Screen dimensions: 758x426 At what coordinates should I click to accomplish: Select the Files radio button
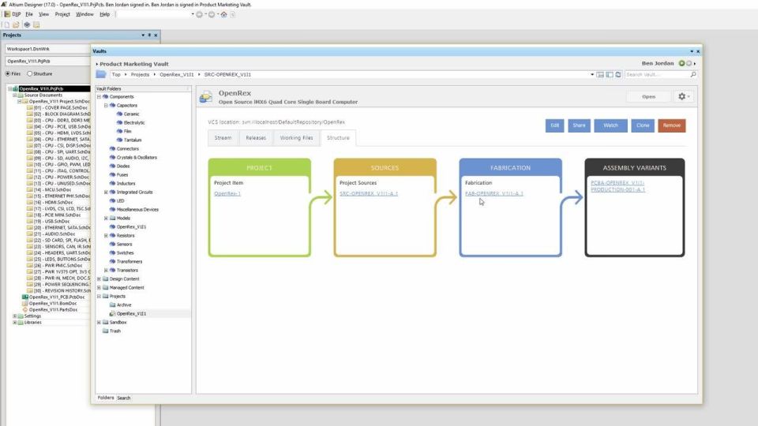(8, 74)
